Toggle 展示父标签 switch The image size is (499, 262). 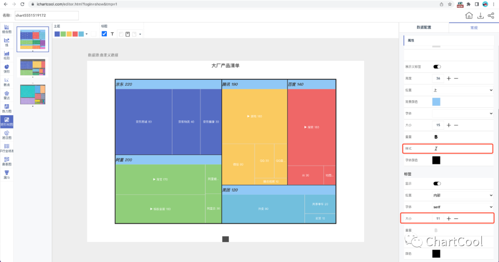[x=437, y=67]
